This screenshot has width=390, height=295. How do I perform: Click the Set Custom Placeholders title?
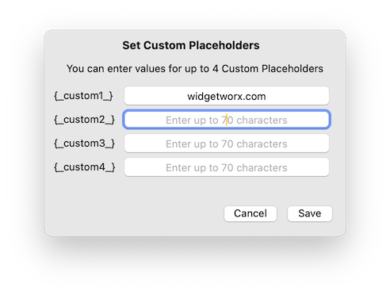tap(191, 45)
